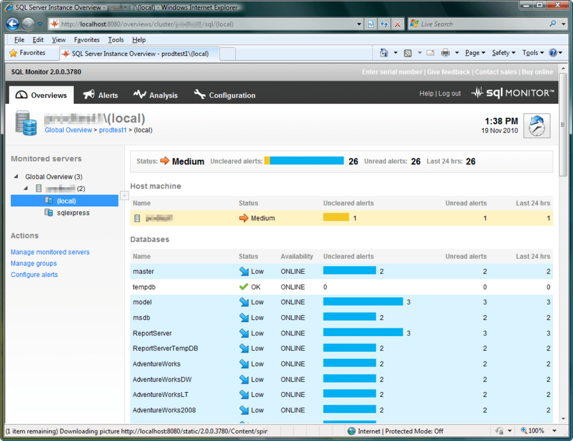Click the Refresh icon beside the address bar
573x441 pixels.
[x=385, y=24]
